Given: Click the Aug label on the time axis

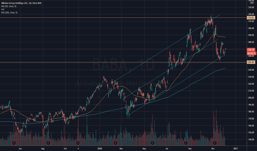Looking at the screenshot, I should pos(43,149).
